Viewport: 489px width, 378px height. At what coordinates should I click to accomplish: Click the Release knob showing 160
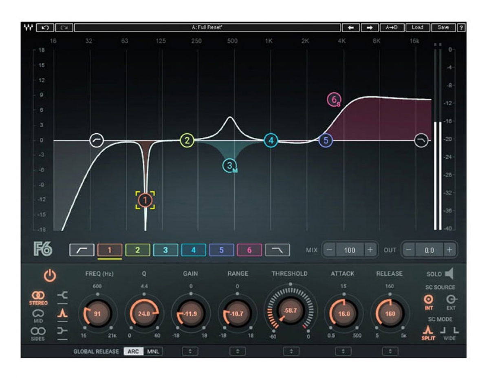pos(390,314)
